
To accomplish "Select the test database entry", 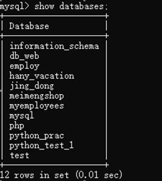I will click(19, 155).
